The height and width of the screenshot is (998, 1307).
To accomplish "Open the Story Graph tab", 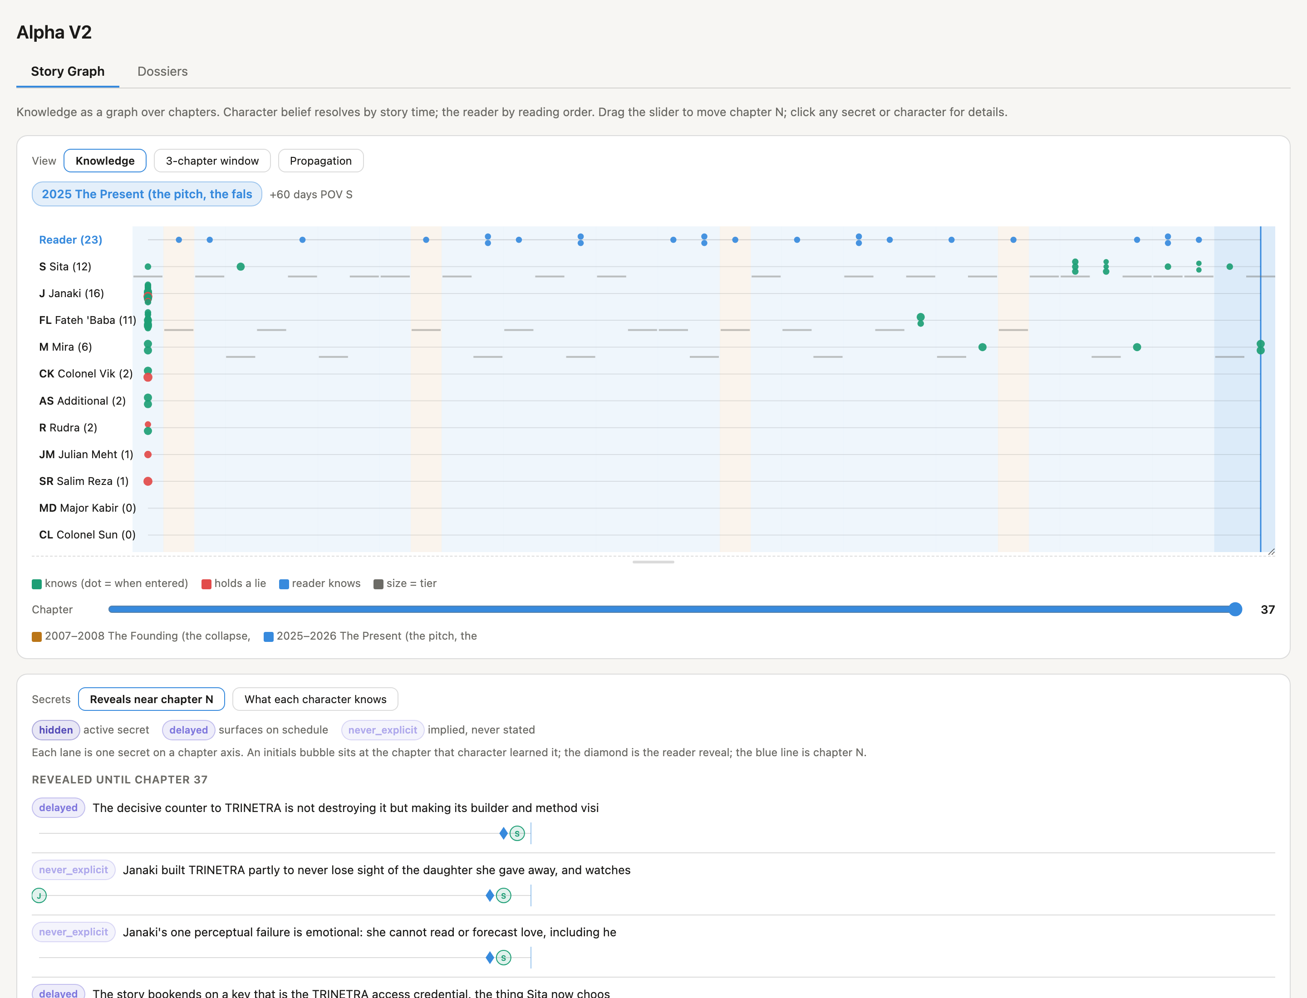I will (68, 71).
